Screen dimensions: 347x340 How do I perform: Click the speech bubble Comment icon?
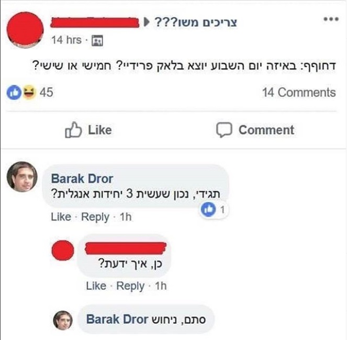tap(224, 130)
